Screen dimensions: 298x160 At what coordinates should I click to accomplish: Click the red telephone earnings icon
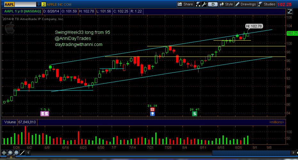pyautogui.click(x=152, y=110)
